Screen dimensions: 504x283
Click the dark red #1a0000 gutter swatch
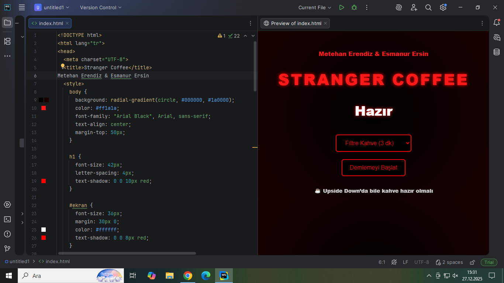(x=46, y=100)
